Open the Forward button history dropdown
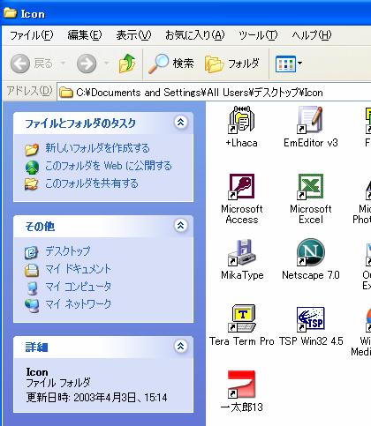The height and width of the screenshot is (426, 371). click(107, 64)
